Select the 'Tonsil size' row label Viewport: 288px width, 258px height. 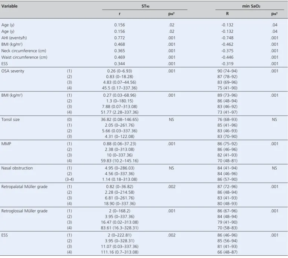tap(11, 120)
